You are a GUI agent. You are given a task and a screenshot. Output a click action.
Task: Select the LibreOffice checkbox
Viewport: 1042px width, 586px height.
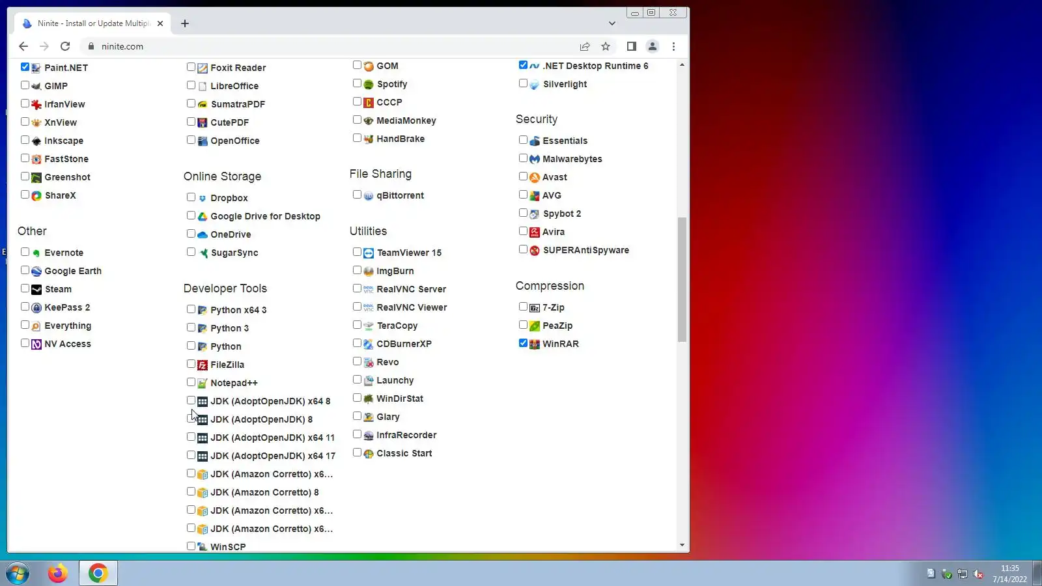coord(191,85)
